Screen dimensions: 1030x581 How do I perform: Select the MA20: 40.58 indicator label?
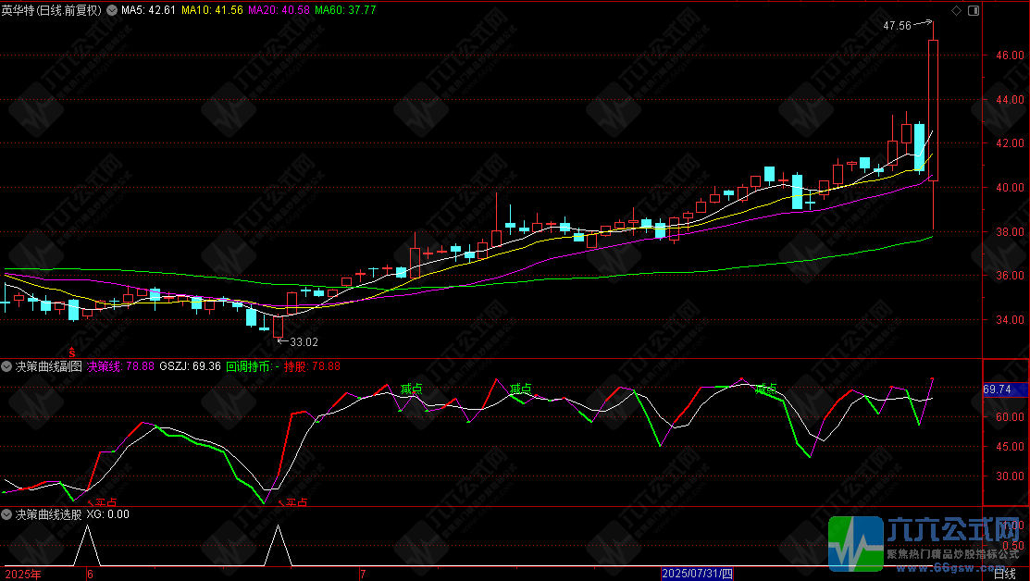click(279, 10)
